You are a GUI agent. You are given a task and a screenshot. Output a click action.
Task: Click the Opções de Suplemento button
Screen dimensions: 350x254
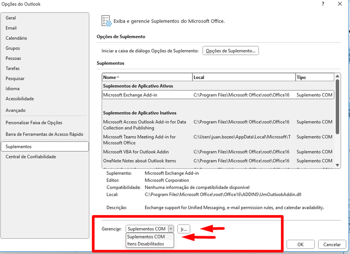pos(231,51)
